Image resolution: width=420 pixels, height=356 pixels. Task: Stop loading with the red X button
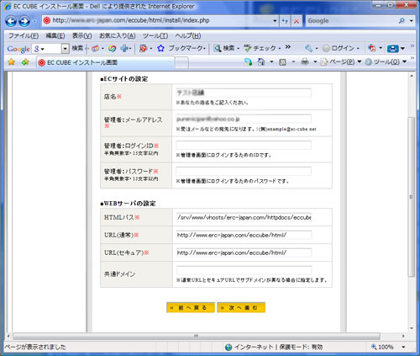point(297,21)
